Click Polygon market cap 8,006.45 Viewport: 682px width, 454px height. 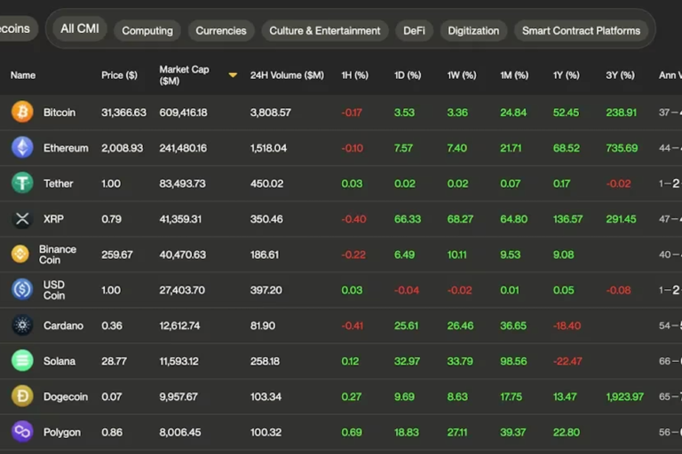point(180,433)
